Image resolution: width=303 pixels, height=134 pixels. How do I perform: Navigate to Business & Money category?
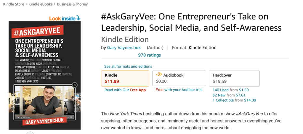point(73,4)
